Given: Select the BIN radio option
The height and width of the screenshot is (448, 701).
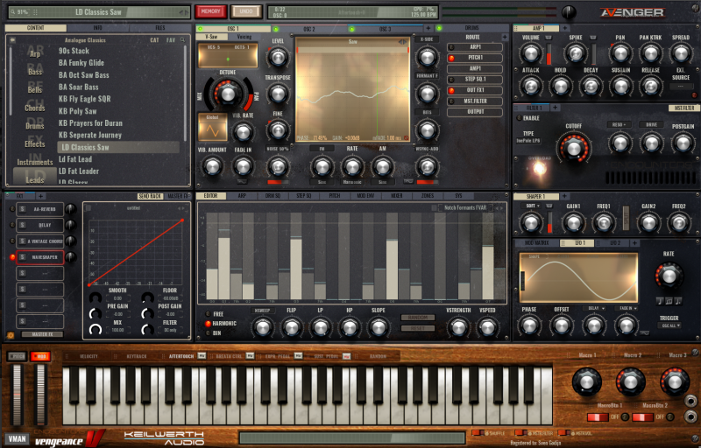Looking at the screenshot, I should 208,332.
